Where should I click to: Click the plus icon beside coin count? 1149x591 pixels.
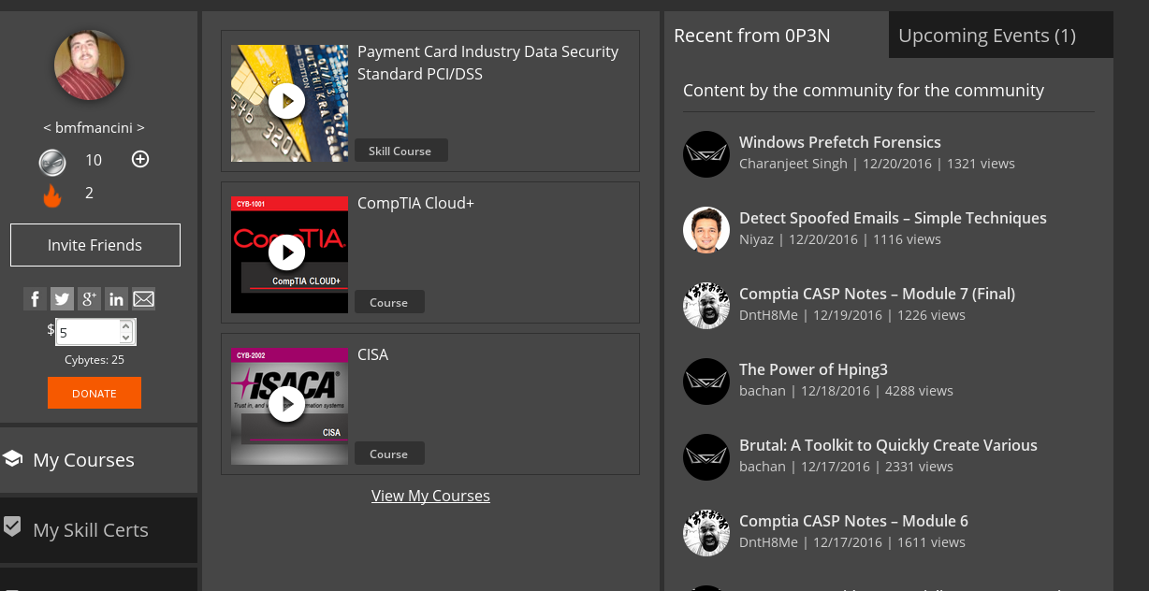(x=140, y=159)
